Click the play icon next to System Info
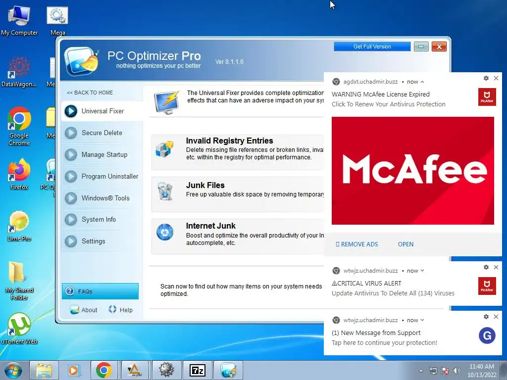The height and width of the screenshot is (380, 507). (x=71, y=219)
